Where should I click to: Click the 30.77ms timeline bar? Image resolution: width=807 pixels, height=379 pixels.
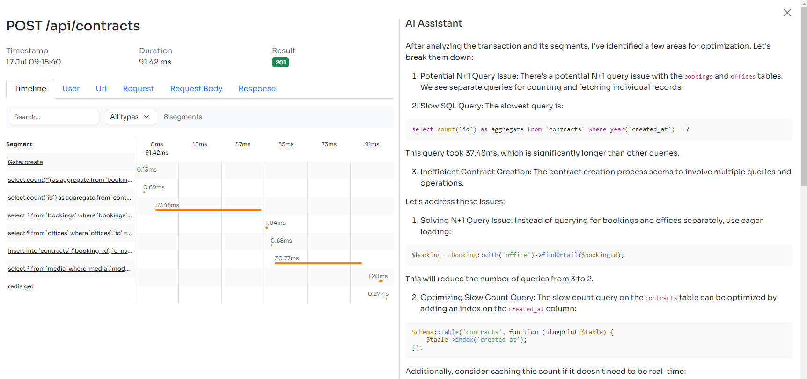(x=318, y=263)
